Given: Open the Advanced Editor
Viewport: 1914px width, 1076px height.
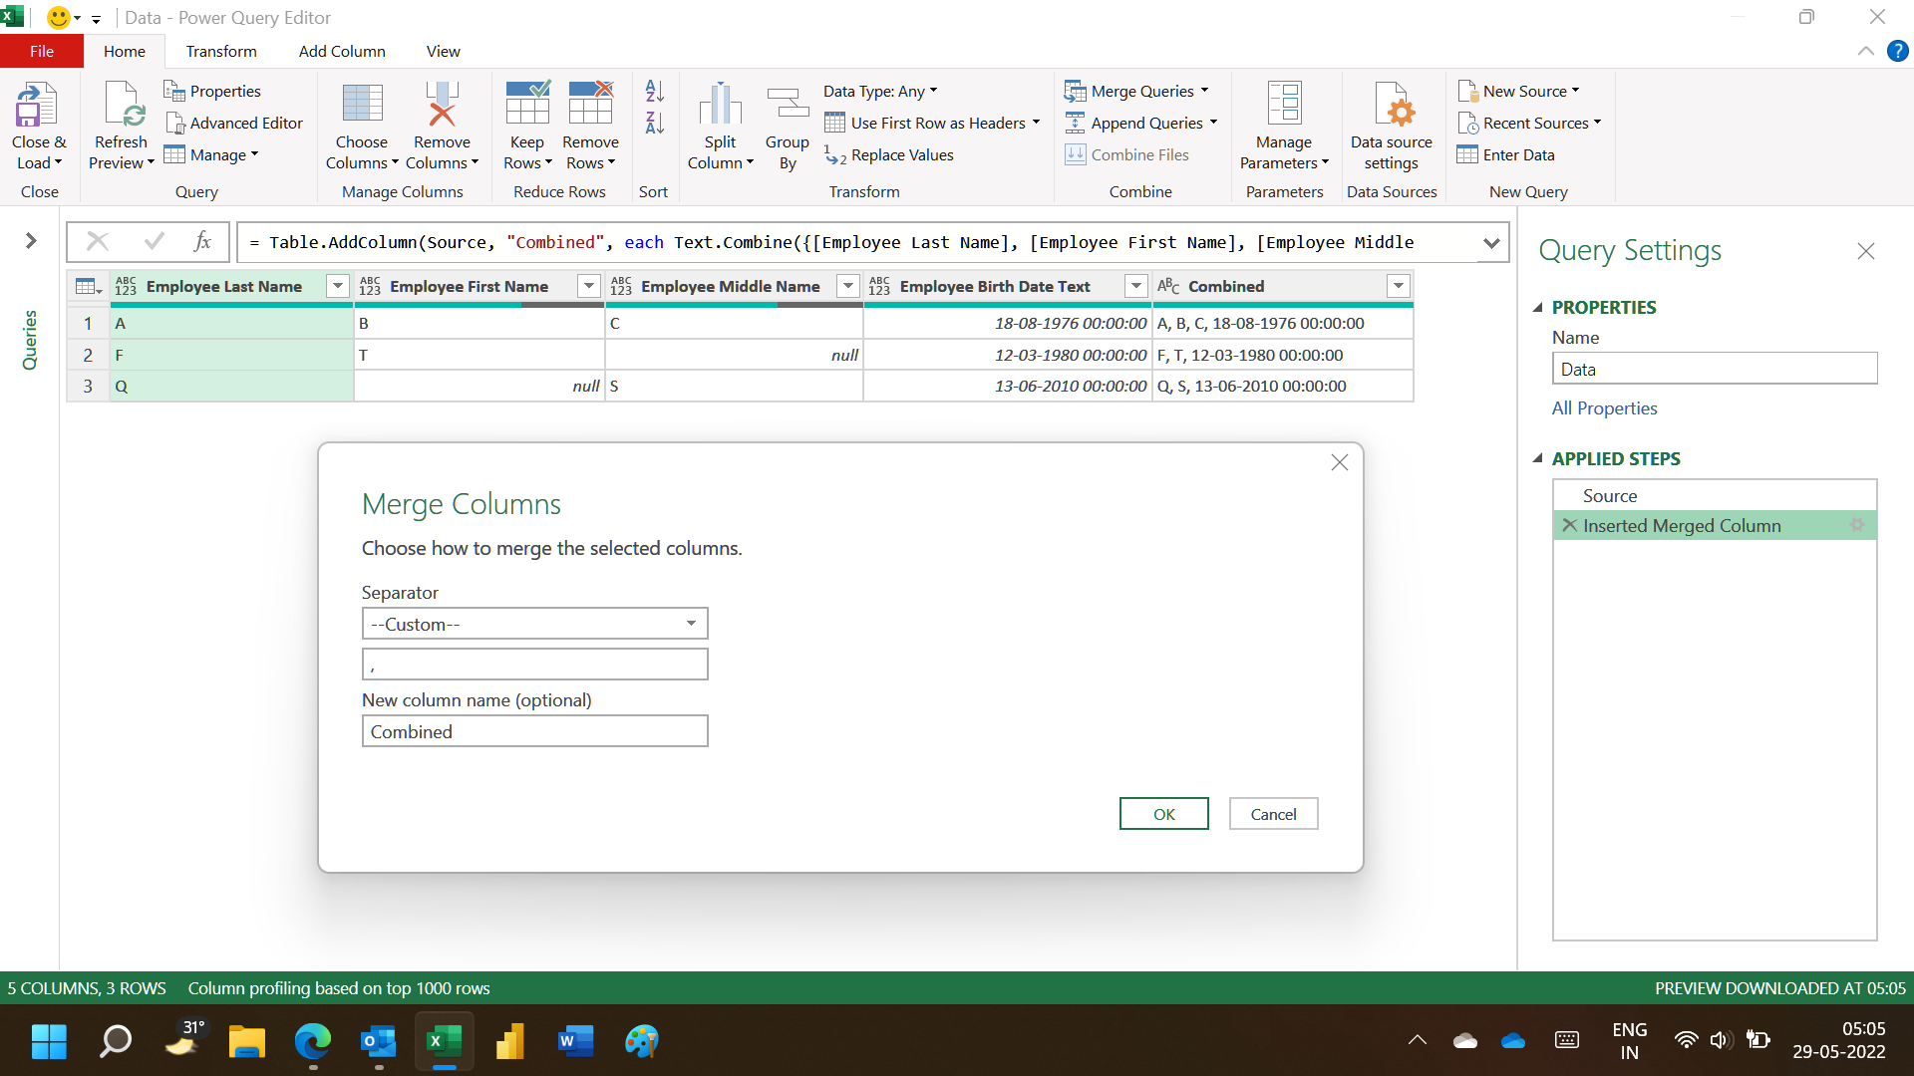Looking at the screenshot, I should [234, 123].
